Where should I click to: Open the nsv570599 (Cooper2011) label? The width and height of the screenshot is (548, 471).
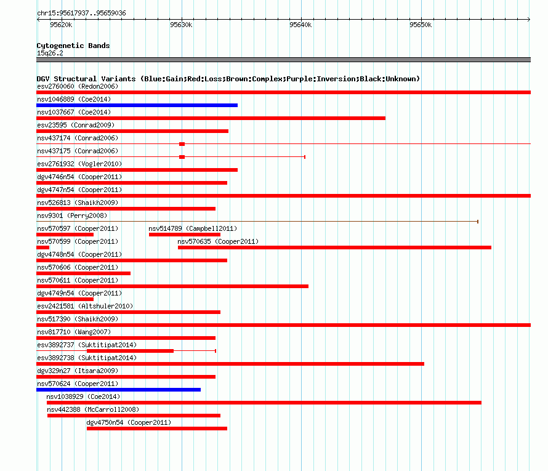point(78,241)
